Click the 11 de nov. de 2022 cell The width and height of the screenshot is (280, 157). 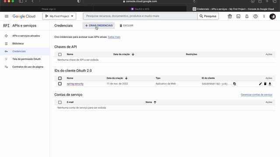[x=117, y=84]
